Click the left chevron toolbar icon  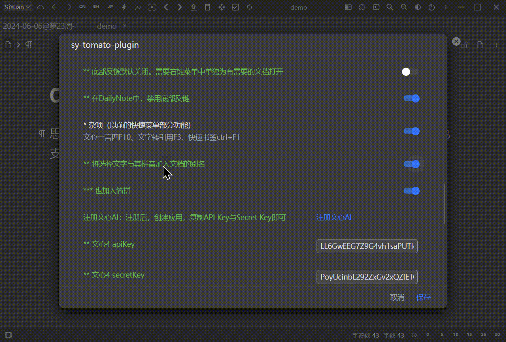click(166, 7)
